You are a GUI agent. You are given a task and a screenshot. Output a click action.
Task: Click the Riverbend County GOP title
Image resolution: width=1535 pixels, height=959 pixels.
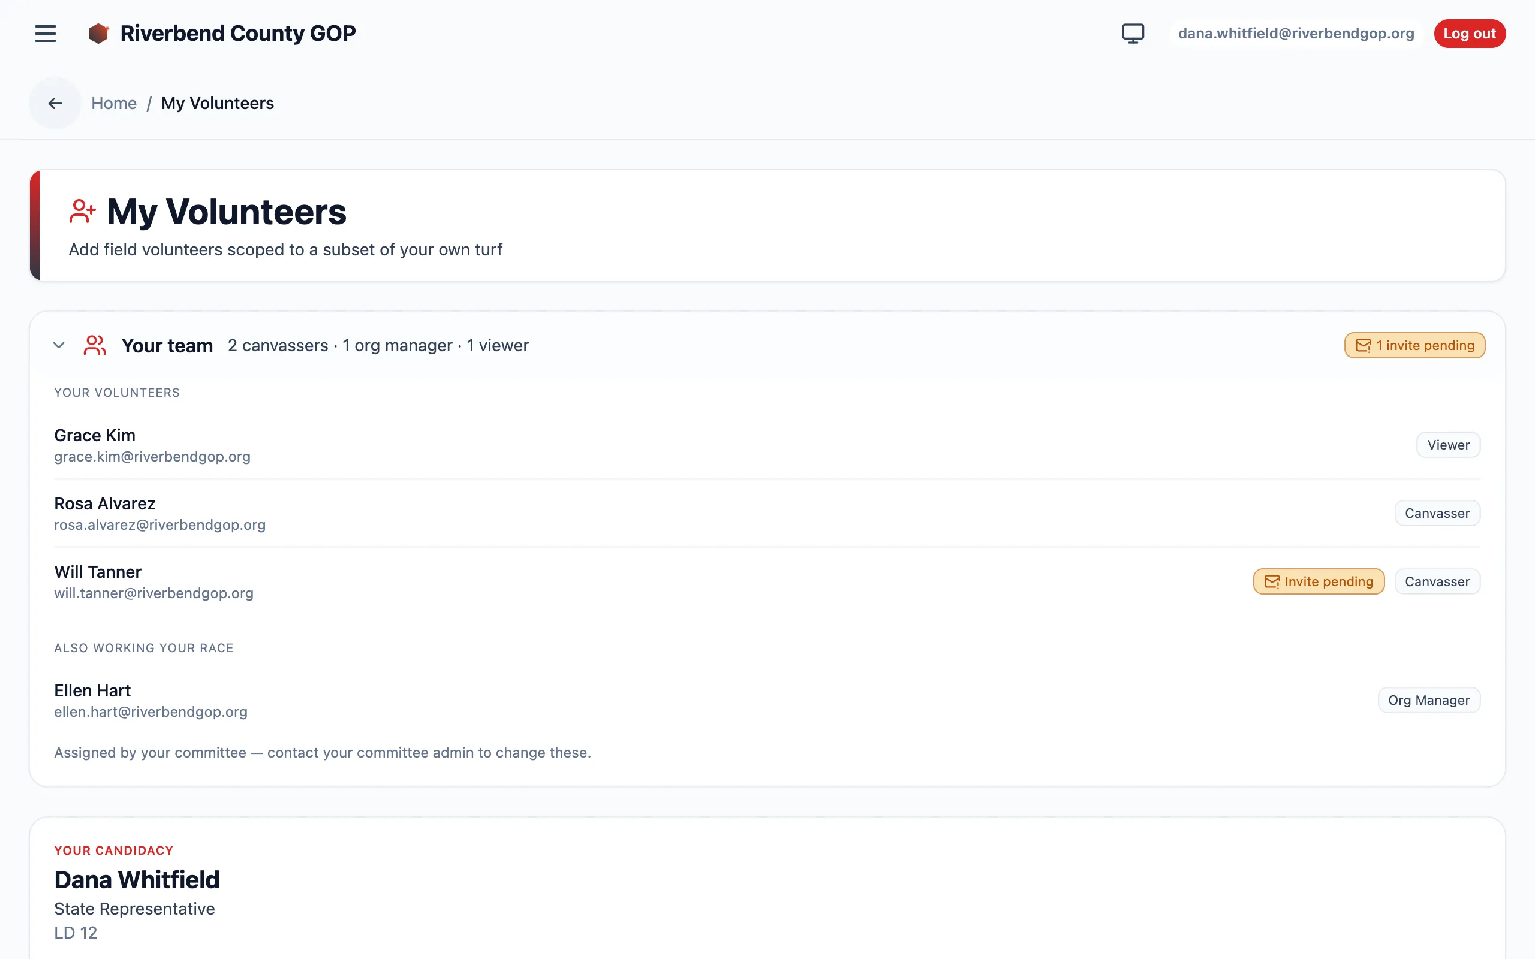coord(238,34)
